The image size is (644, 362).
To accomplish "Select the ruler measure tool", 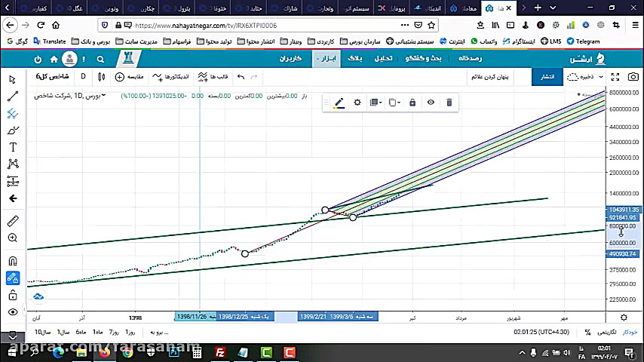I will 13,221.
